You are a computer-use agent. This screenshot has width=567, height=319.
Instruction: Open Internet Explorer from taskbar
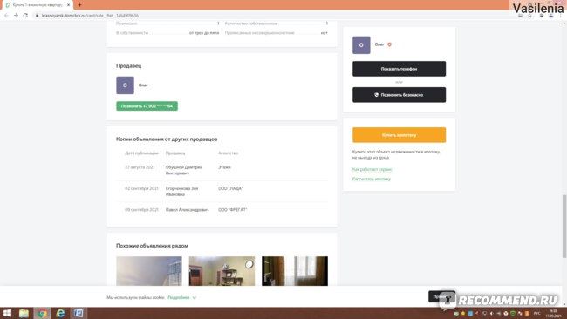coord(60,313)
